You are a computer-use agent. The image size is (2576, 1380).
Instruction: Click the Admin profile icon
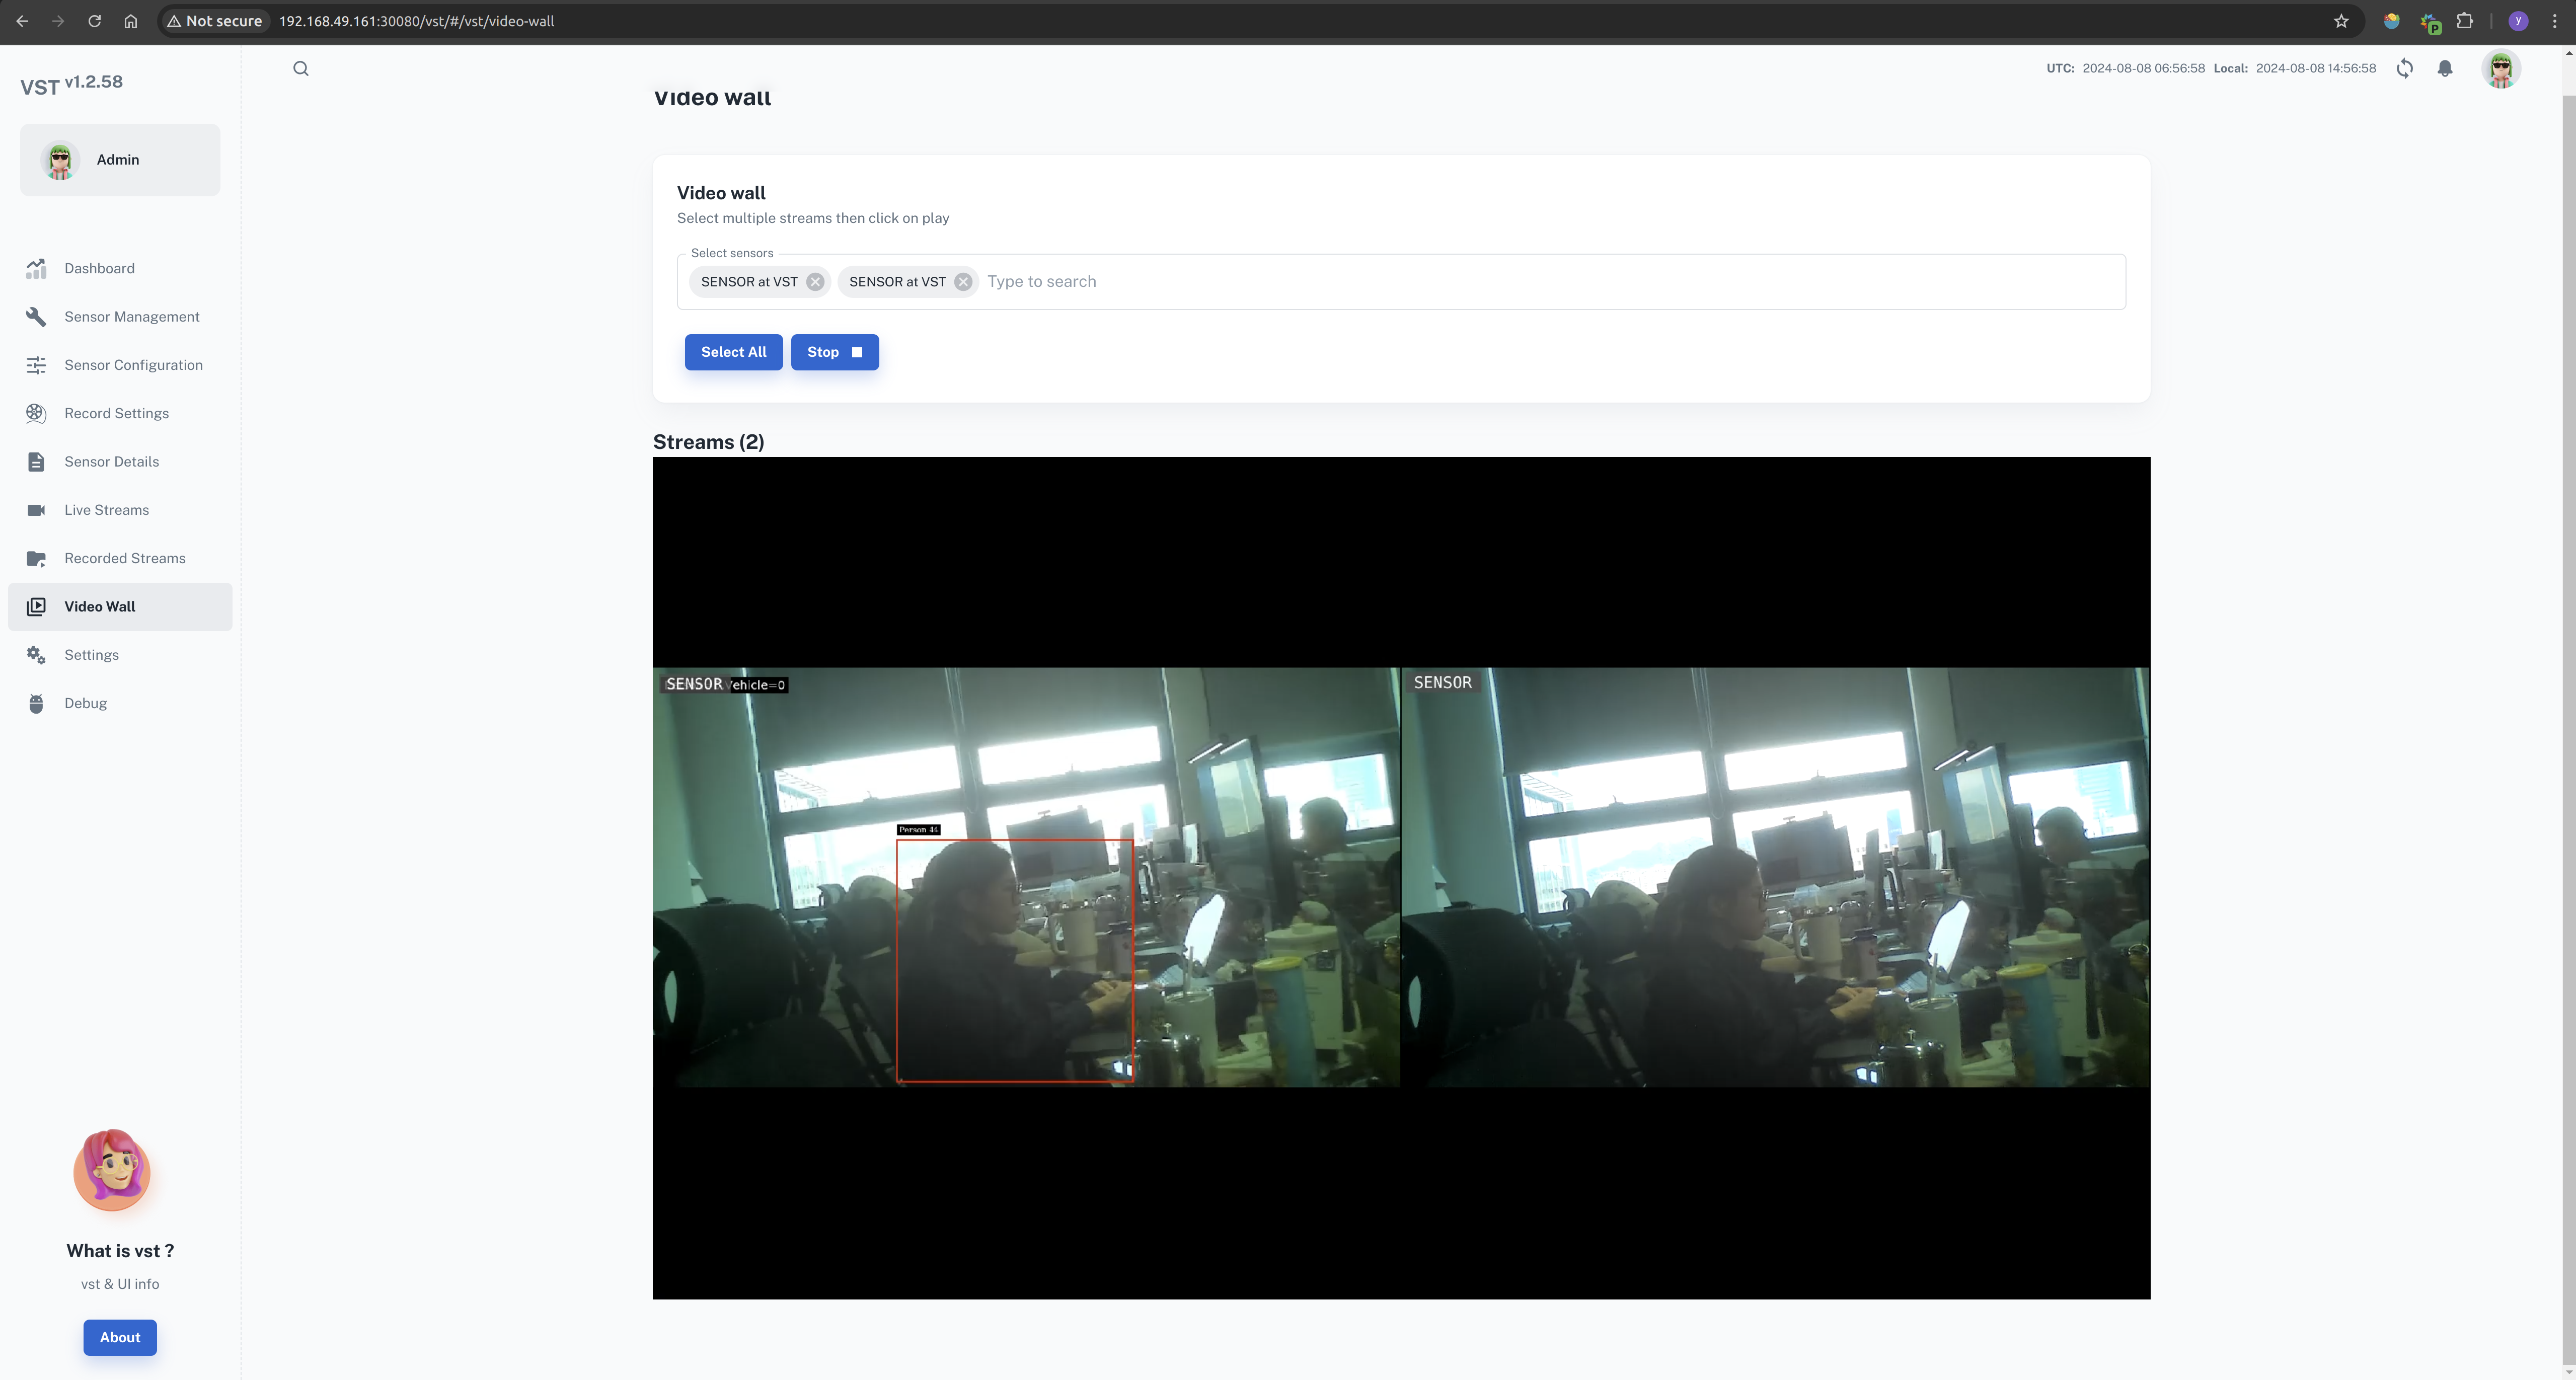(x=59, y=159)
